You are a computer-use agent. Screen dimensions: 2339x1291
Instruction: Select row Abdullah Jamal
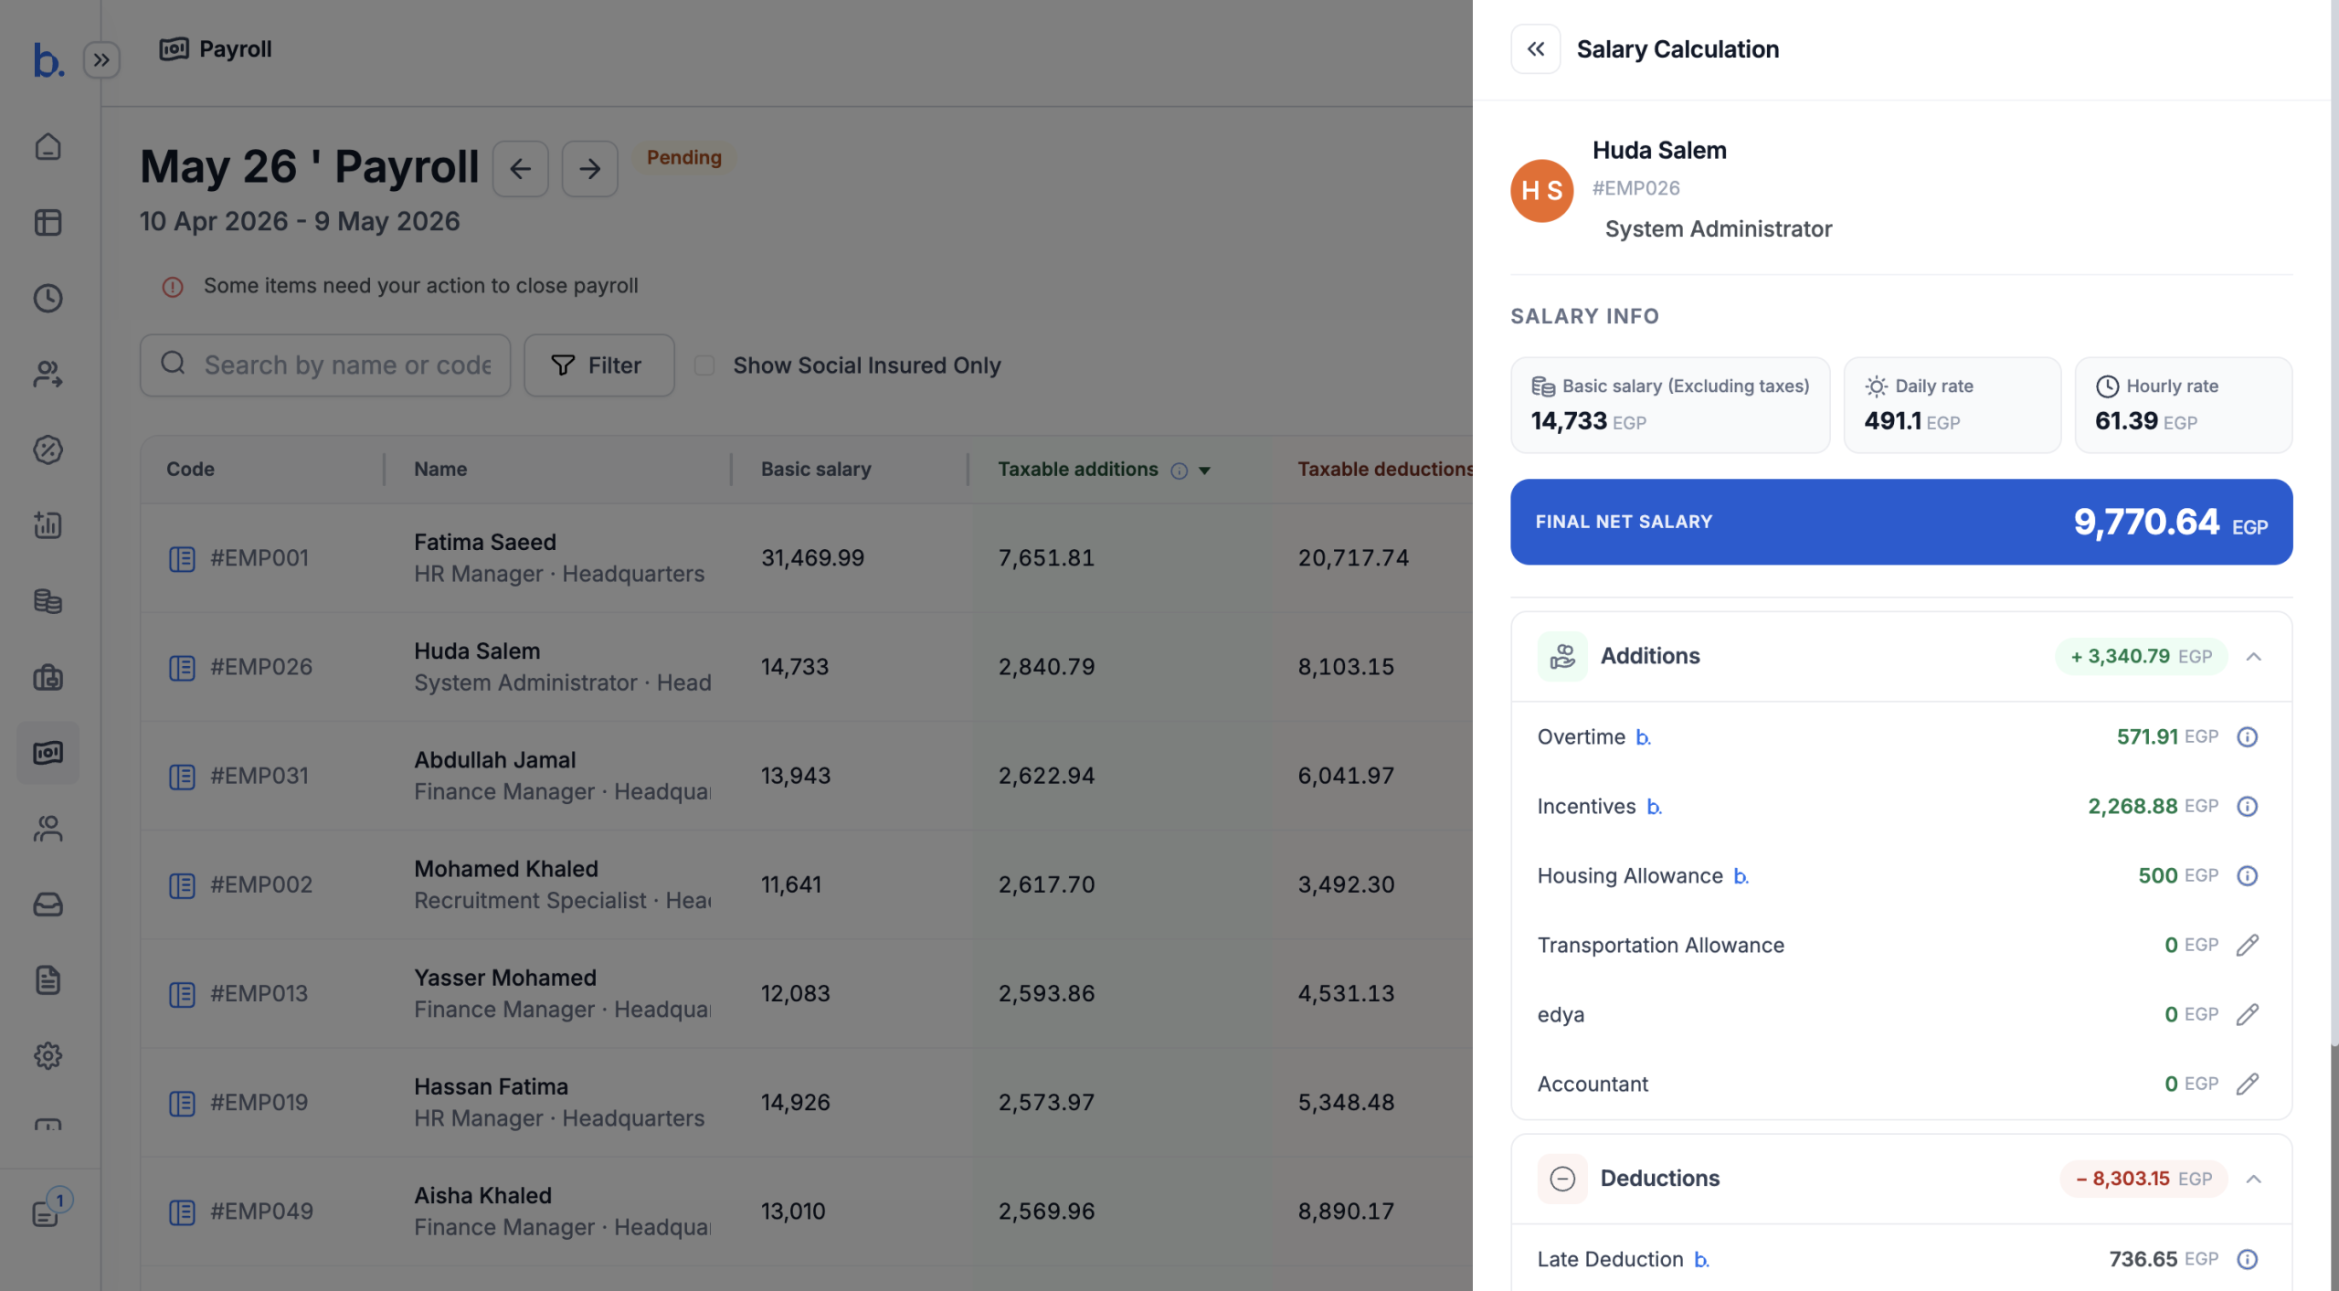807,776
